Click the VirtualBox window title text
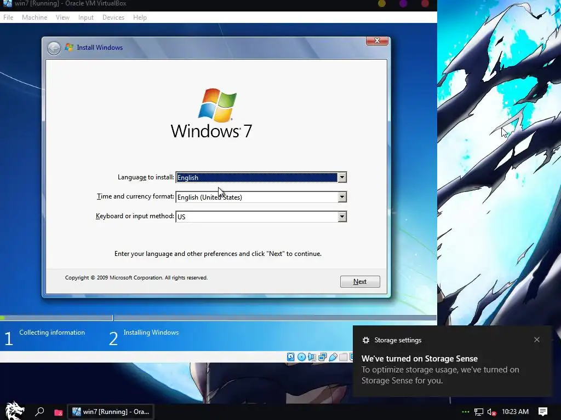The width and height of the screenshot is (561, 420). [x=71, y=4]
